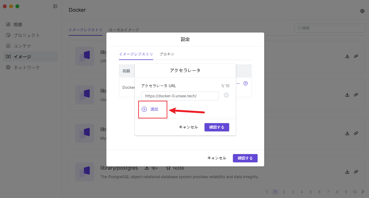The height and width of the screenshot is (198, 369).
Task: Jump to page 10 in pagination
Action: click(x=355, y=192)
